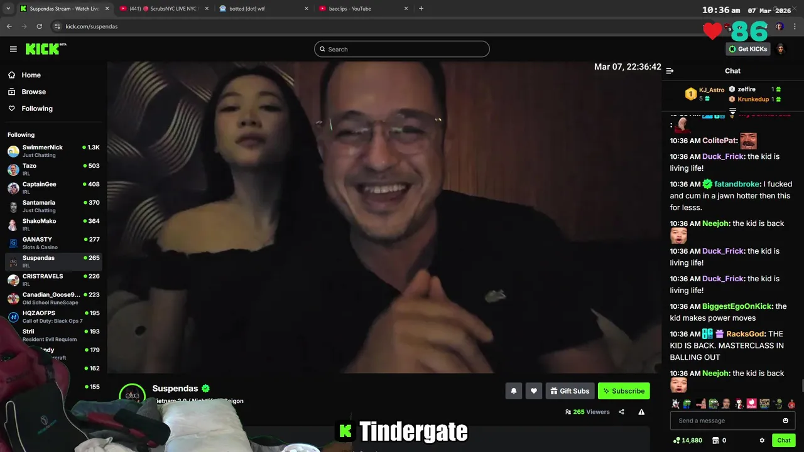Click username RacksGod in chat

745,334
